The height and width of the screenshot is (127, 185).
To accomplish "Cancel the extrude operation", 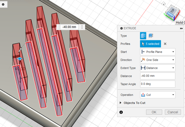I will (173, 112).
